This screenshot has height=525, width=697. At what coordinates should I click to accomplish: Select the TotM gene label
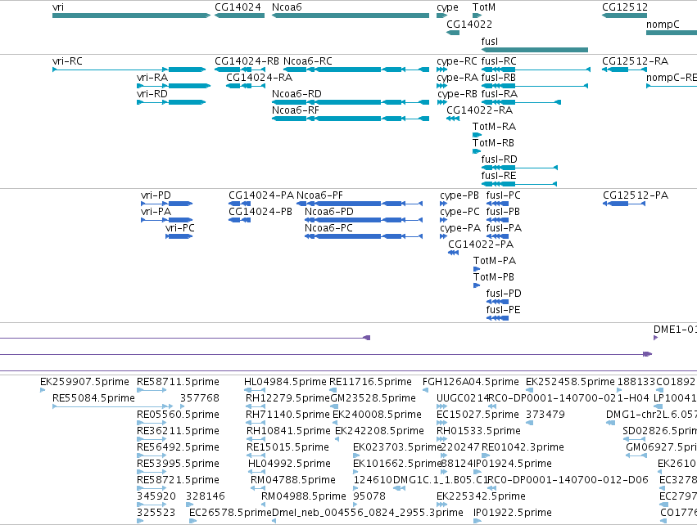[x=483, y=7]
